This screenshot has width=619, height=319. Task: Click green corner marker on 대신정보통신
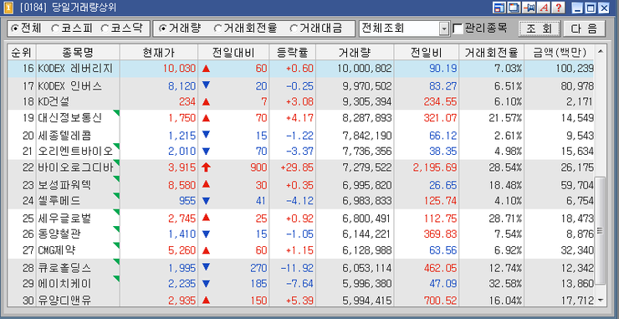tap(116, 113)
